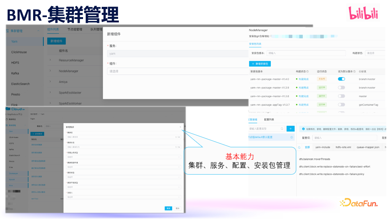The height and width of the screenshot is (219, 390).
Task: Click the 新增组件 button
Action: click(56, 41)
